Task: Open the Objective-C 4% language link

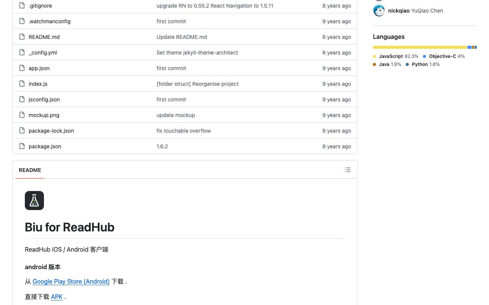Action: tap(444, 56)
